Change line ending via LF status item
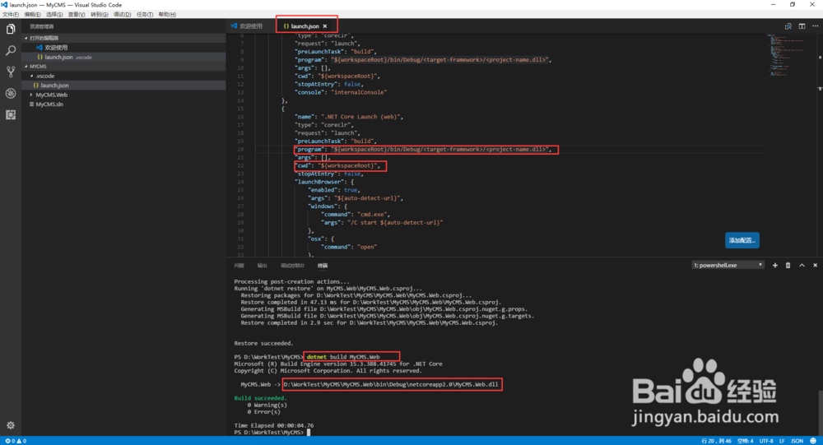The image size is (823, 445). click(x=782, y=441)
